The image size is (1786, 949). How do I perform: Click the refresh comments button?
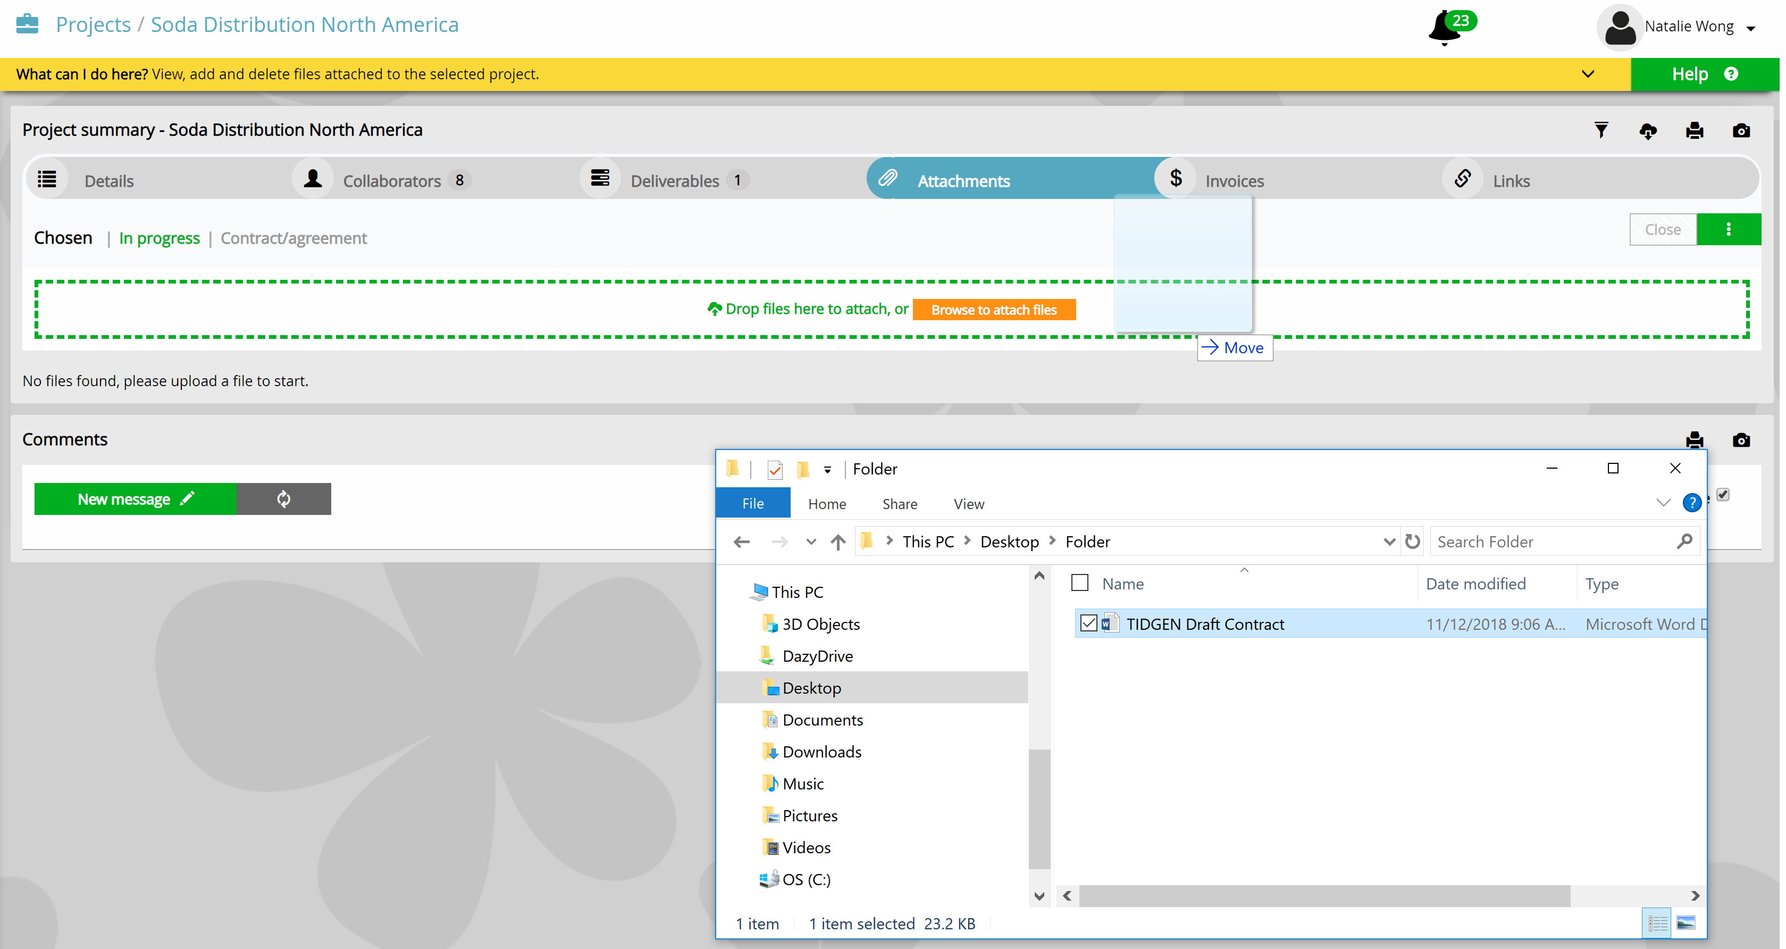[x=283, y=499]
